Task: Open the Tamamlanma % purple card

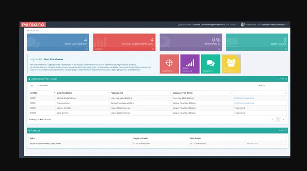Action: tap(191, 42)
